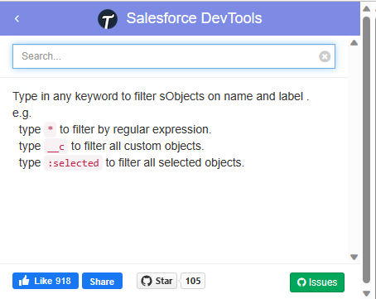Click the Facebook Like 918 button
376x299 pixels.
(46, 281)
